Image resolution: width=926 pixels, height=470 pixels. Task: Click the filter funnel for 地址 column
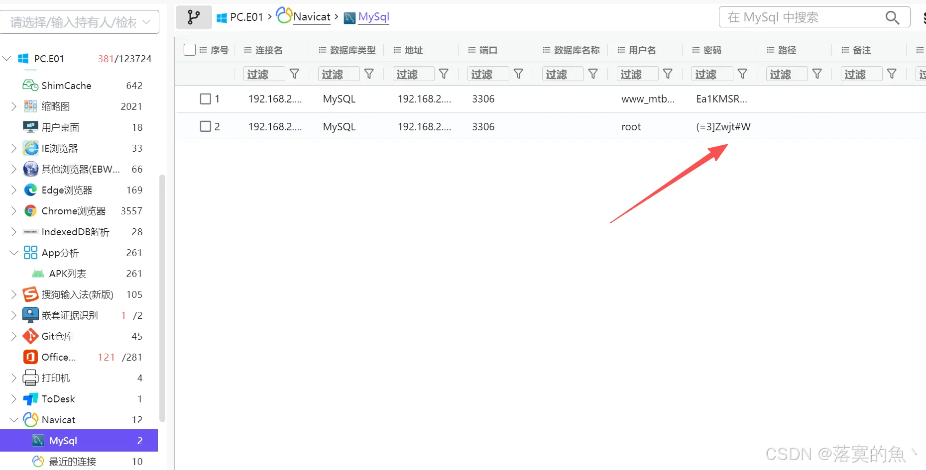point(444,74)
